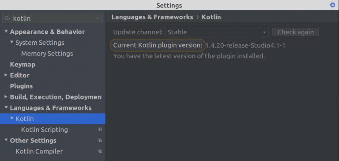Close the Settings dialog window

tap(332, 5)
